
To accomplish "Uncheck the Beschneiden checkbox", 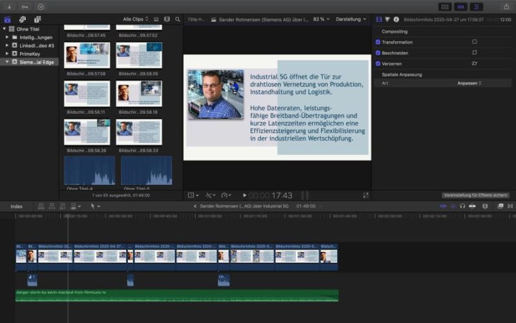I will click(x=378, y=53).
